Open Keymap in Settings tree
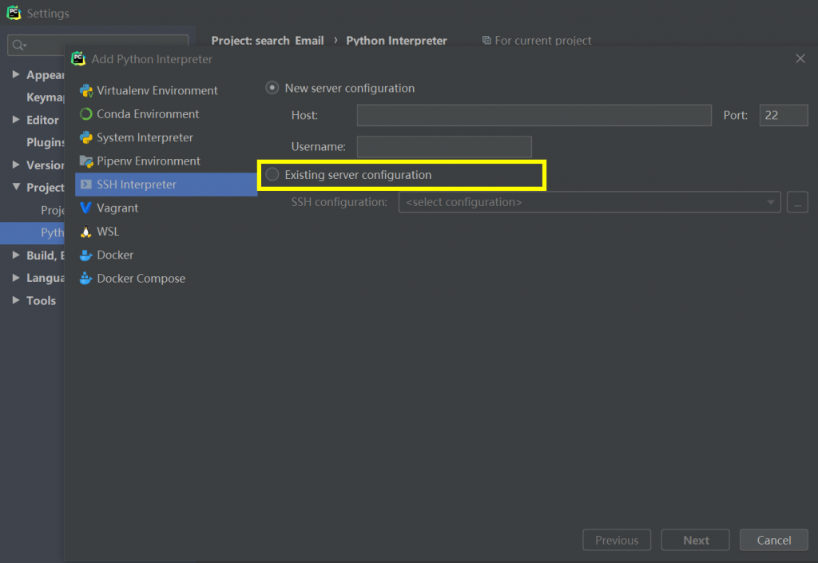This screenshot has height=563, width=818. tap(46, 97)
